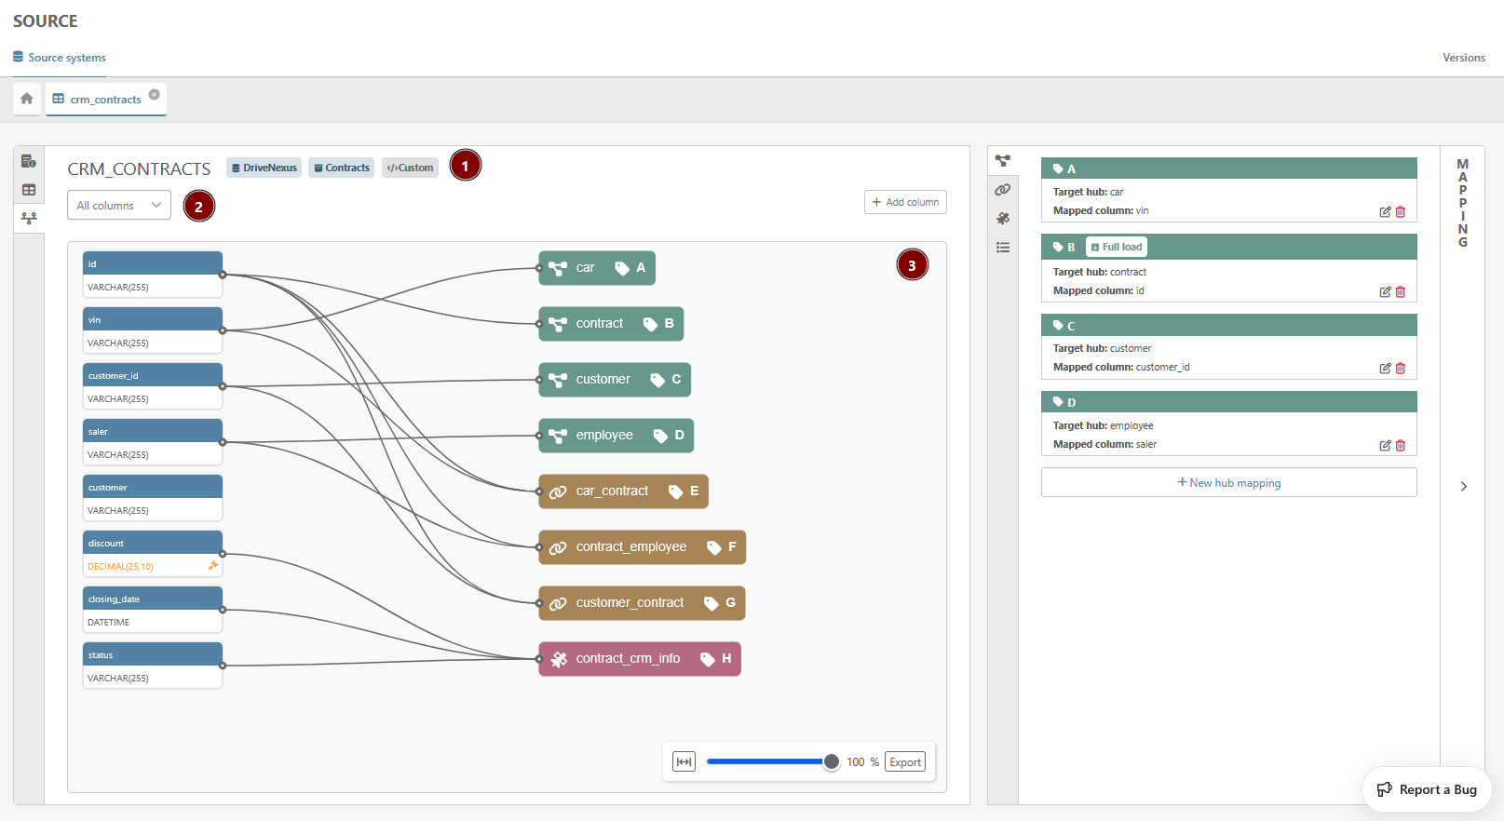Open the All columns dropdown
The width and height of the screenshot is (1504, 821).
119,206
